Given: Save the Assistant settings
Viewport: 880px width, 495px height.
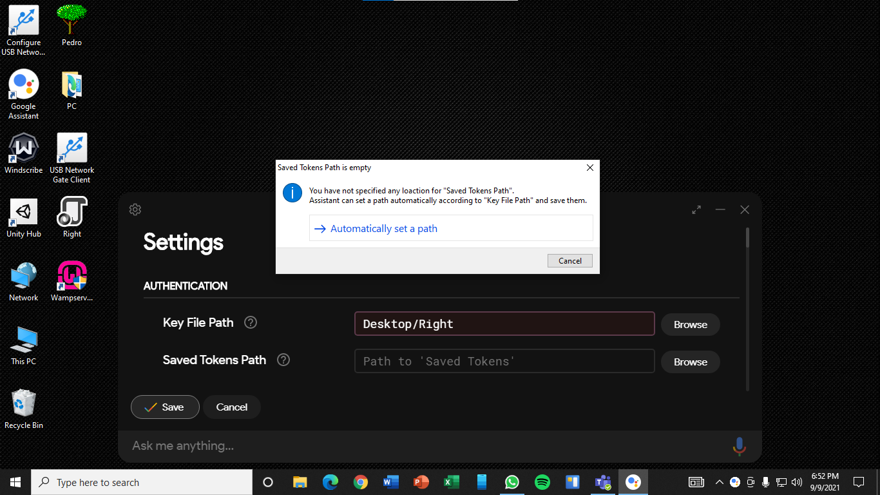Looking at the screenshot, I should (165, 407).
